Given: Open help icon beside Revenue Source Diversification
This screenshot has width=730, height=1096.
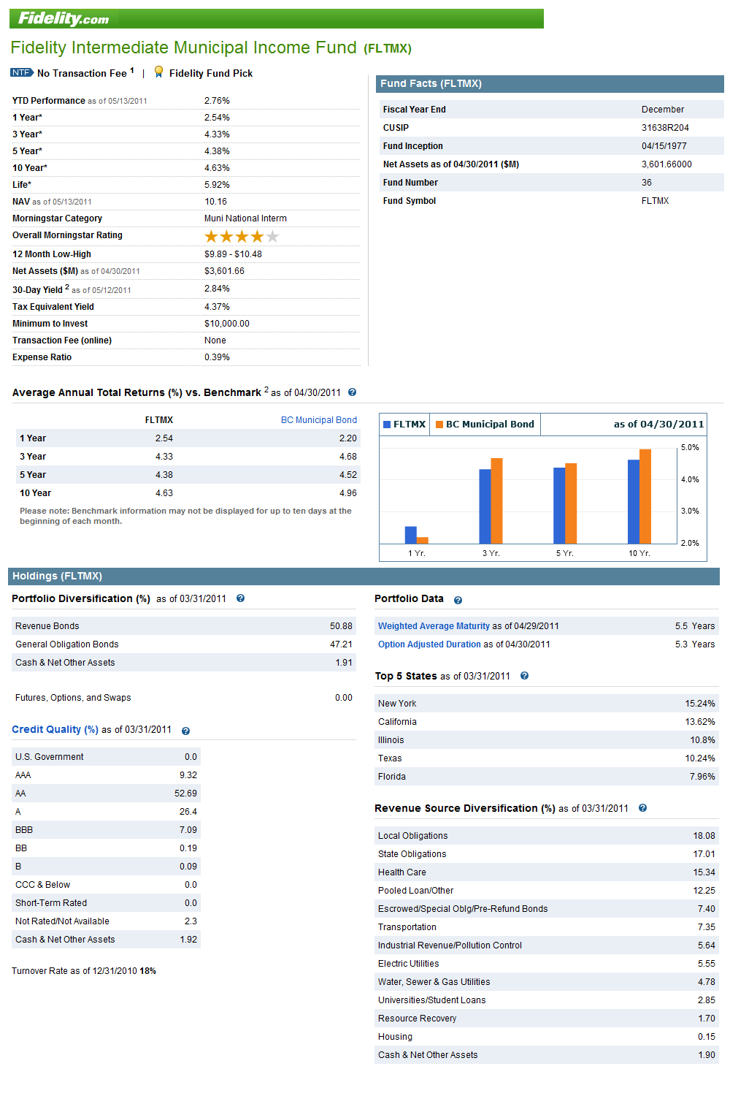Looking at the screenshot, I should click(x=642, y=808).
